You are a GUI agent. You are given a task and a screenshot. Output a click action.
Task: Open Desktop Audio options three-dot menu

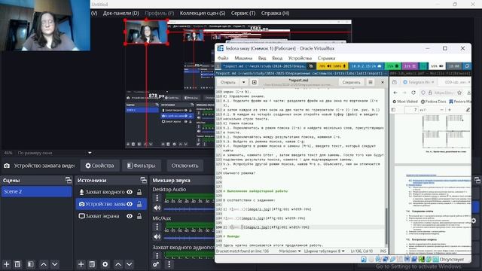(157, 198)
